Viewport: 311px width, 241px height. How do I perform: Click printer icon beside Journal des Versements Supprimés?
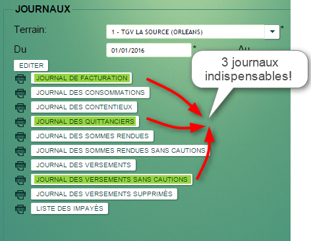(20, 194)
